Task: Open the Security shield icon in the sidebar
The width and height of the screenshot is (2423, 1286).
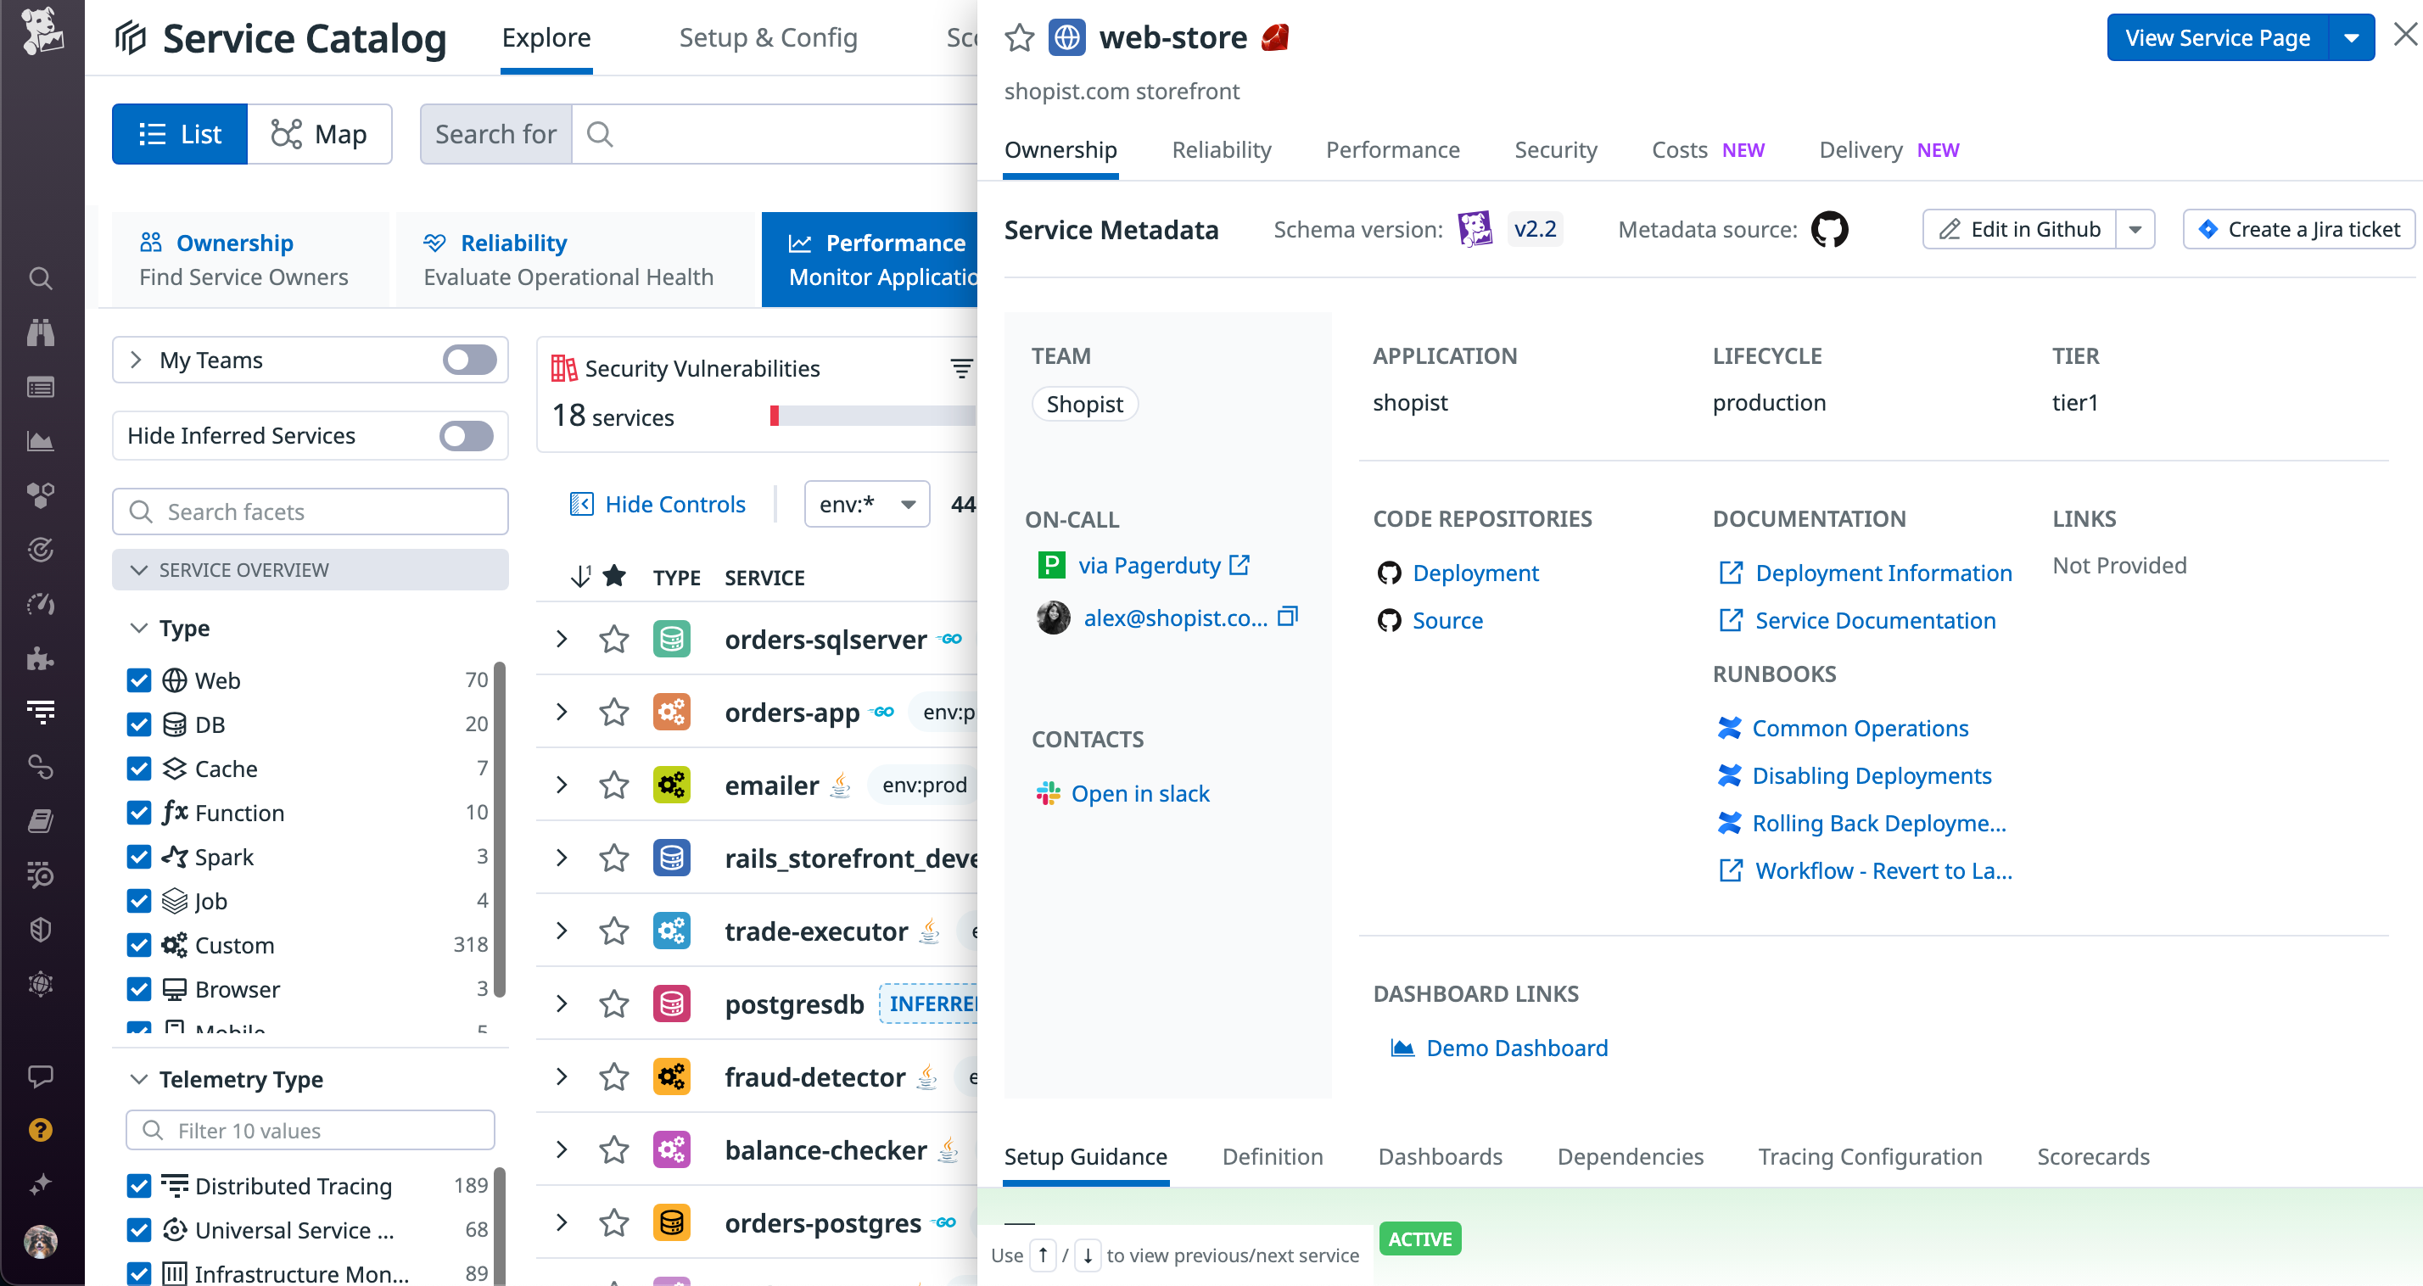Action: pyautogui.click(x=41, y=930)
